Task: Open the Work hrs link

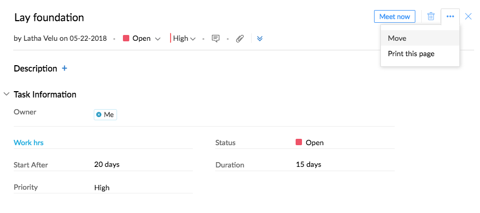Action: pyautogui.click(x=29, y=143)
